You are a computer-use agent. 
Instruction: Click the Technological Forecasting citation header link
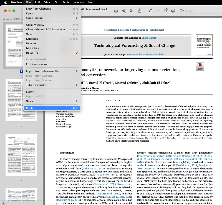pyautogui.click(x=134, y=30)
